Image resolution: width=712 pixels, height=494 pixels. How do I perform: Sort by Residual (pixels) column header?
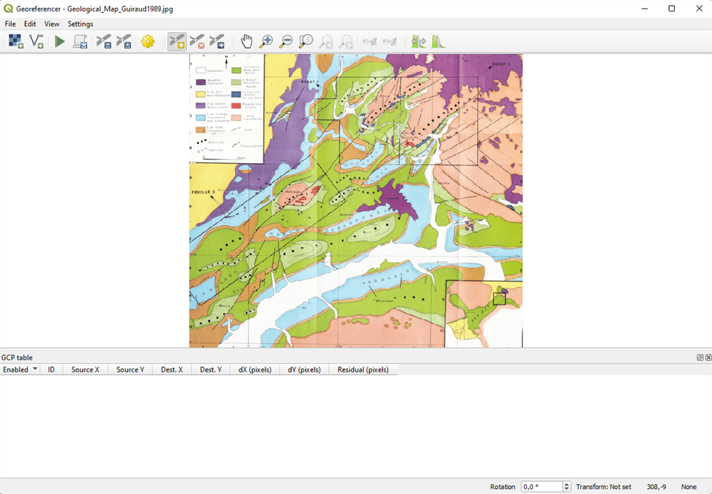pos(363,369)
